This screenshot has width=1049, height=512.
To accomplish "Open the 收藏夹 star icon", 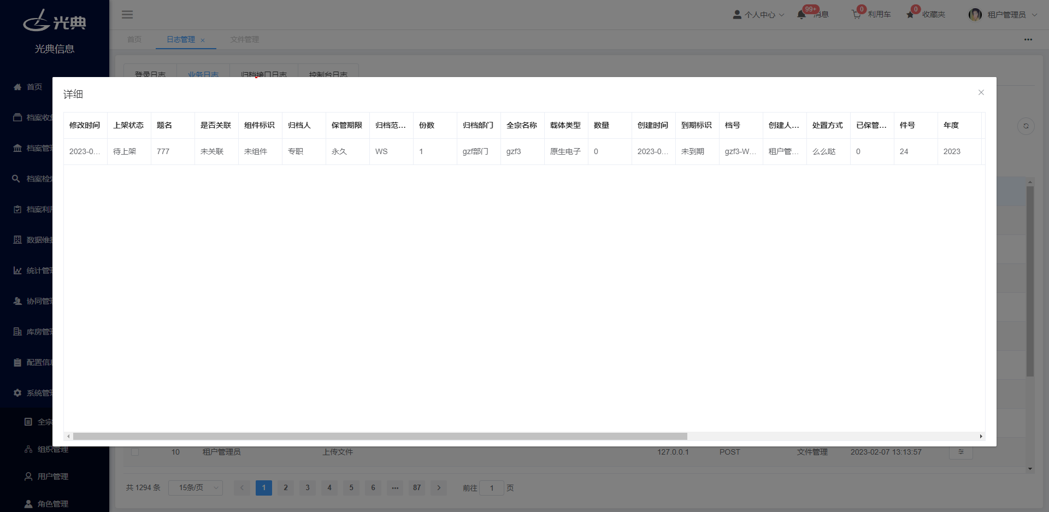I will pos(910,15).
